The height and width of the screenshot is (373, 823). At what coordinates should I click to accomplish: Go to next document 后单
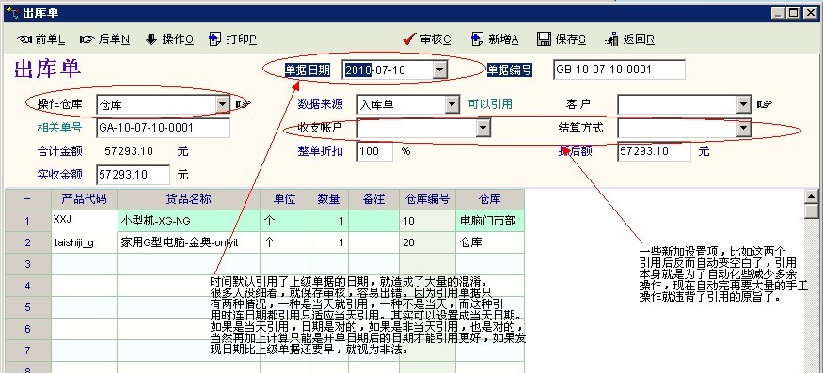point(105,39)
